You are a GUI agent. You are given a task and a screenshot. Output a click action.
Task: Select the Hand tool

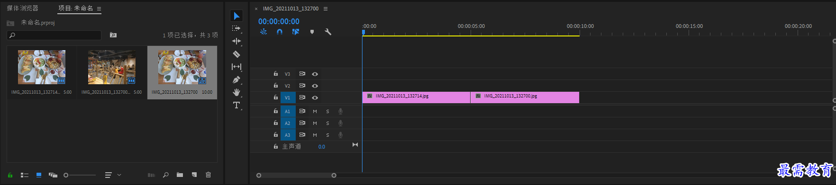coord(236,92)
